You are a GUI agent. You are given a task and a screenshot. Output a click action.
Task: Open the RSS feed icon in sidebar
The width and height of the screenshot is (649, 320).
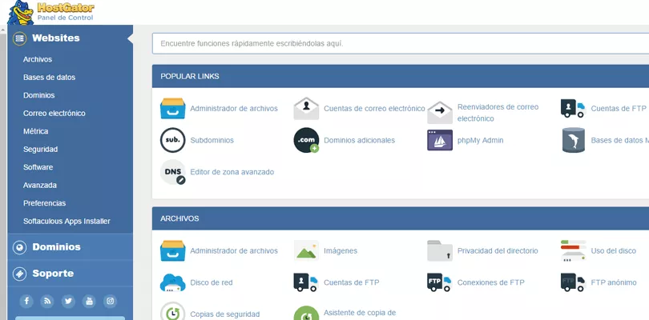coord(47,301)
